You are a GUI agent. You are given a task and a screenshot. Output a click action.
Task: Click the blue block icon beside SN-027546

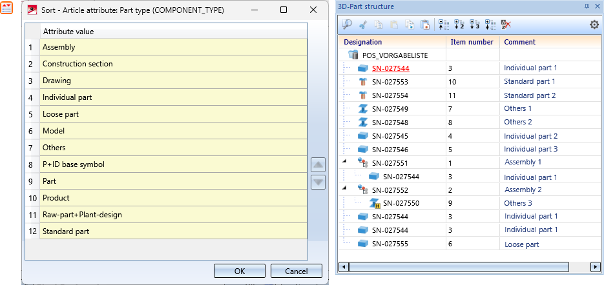pos(363,149)
